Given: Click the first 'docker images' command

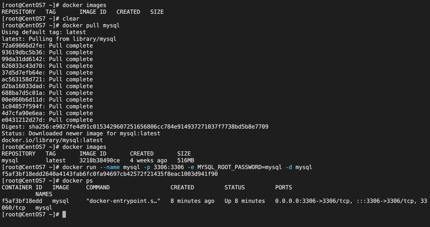Looking at the screenshot, I should coord(84,5).
